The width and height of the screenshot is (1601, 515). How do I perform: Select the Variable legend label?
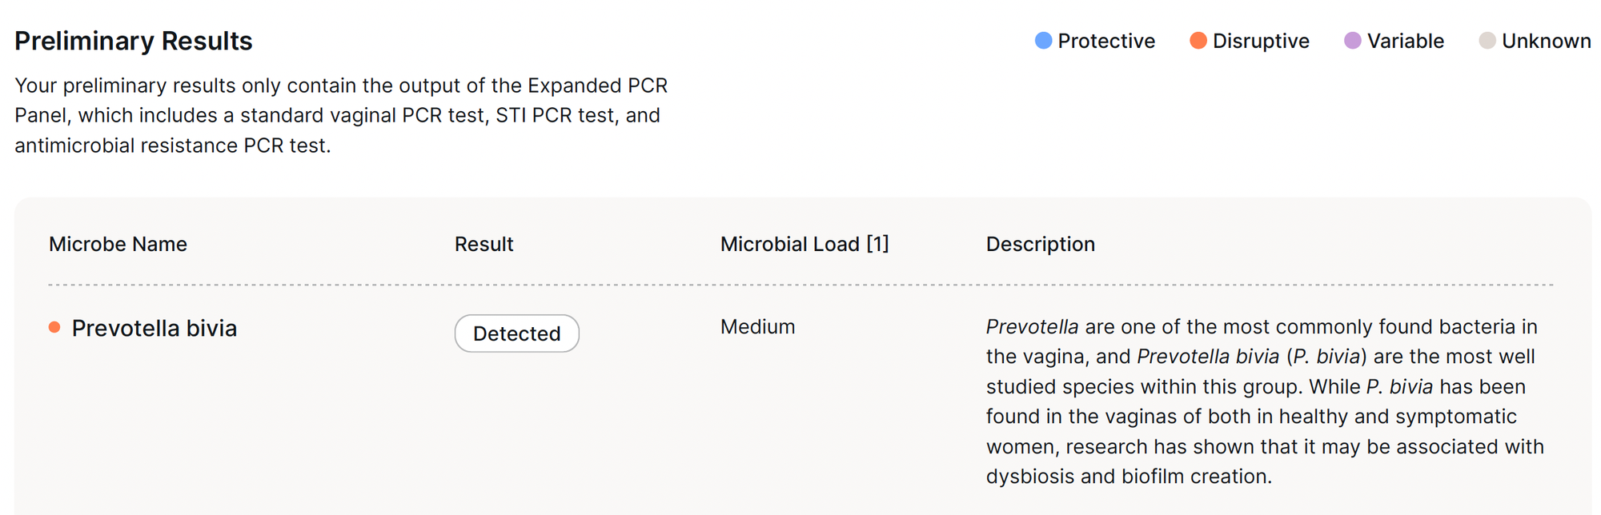tap(1405, 41)
